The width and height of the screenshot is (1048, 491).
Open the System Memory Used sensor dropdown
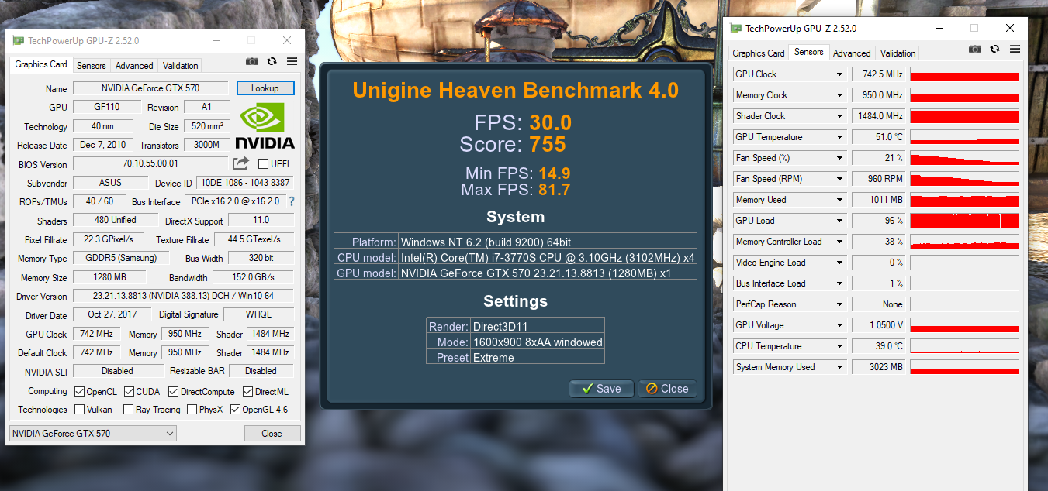tap(839, 367)
